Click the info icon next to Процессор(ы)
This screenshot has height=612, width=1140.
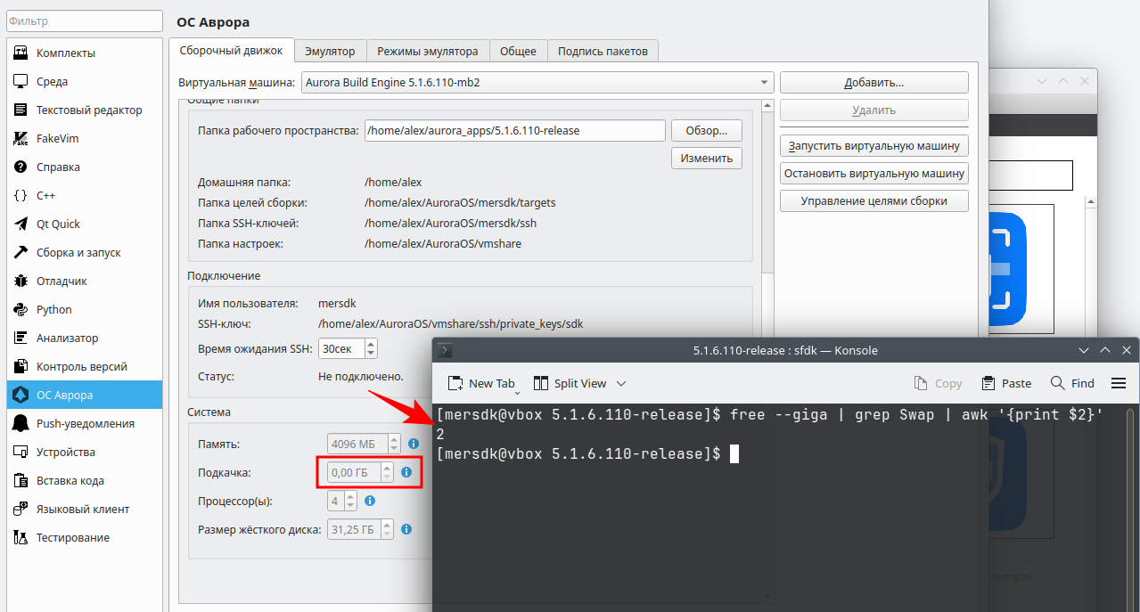[x=370, y=501]
